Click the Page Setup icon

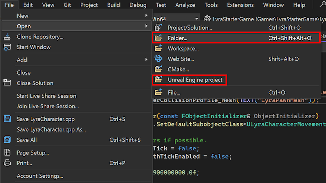click(x=7, y=152)
